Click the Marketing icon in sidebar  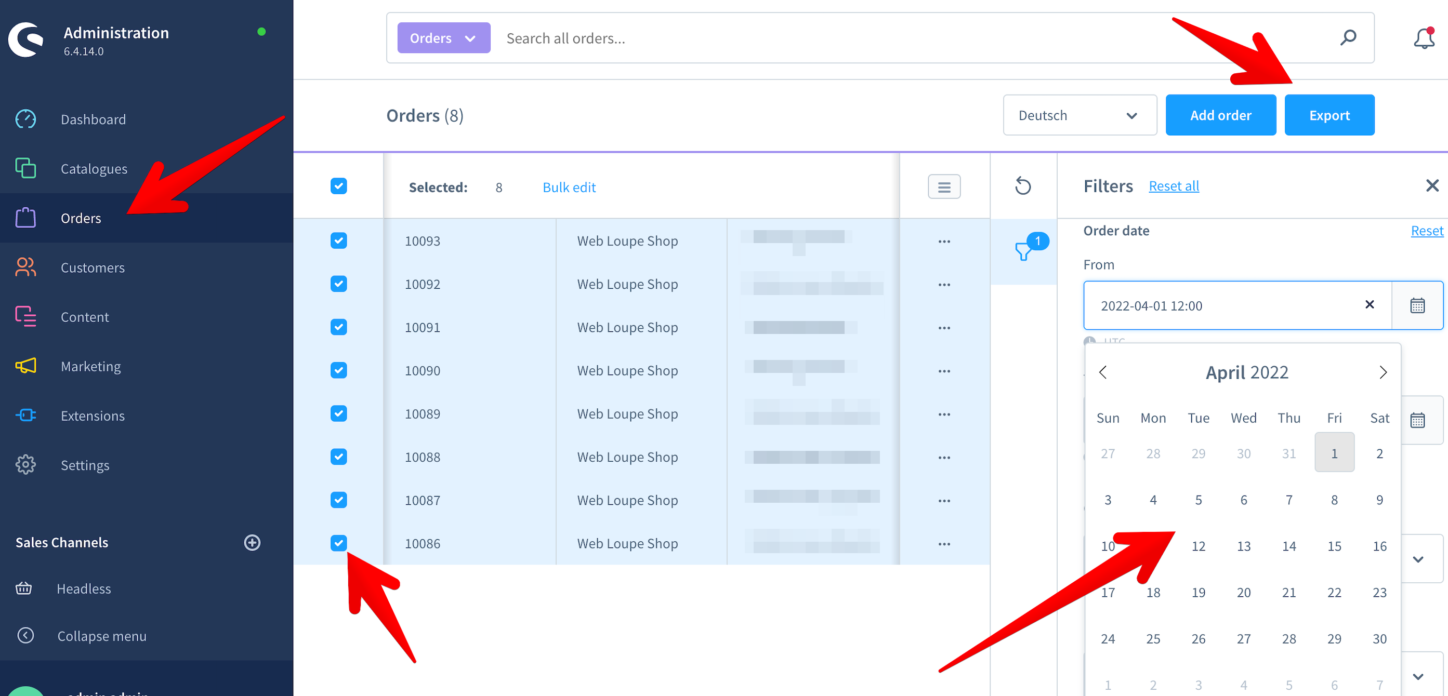coord(26,366)
